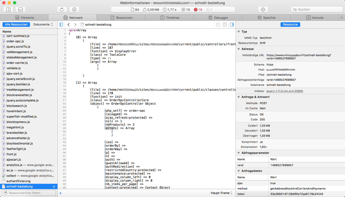Viewport: 345px width, 197px height.
Task: Open console errors indicator showing 19
Action: [x=198, y=9]
